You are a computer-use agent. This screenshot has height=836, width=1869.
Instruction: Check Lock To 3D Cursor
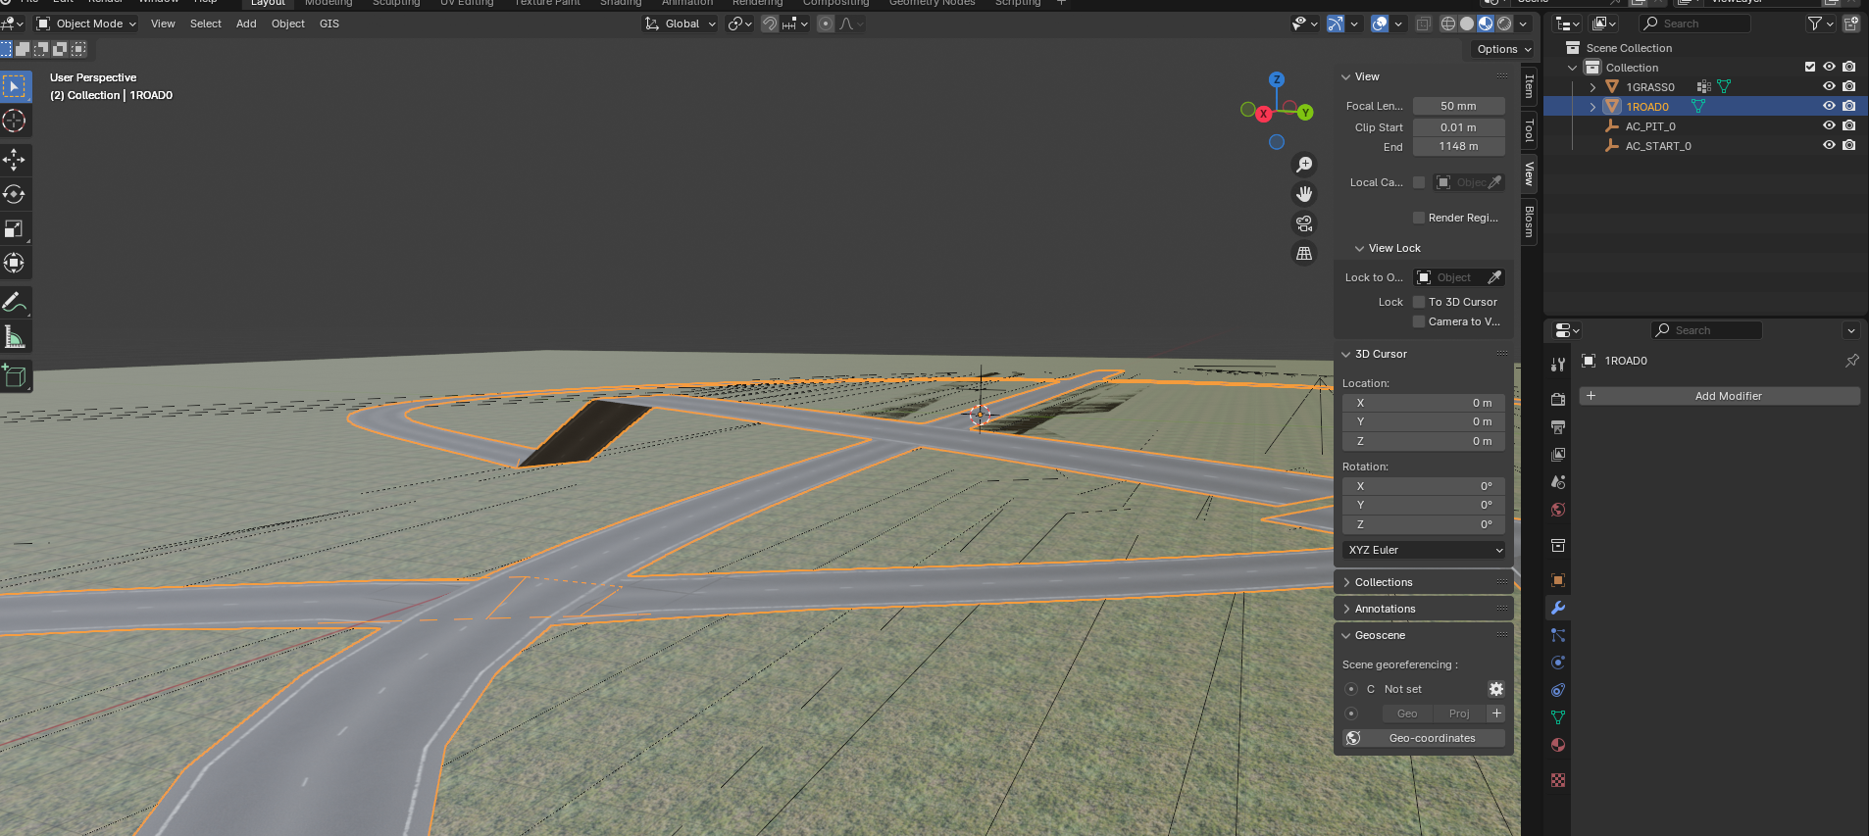[x=1419, y=302]
